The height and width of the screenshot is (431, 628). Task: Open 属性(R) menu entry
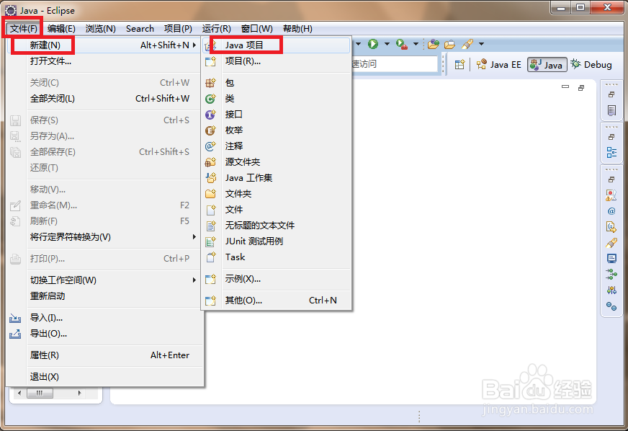pyautogui.click(x=104, y=355)
